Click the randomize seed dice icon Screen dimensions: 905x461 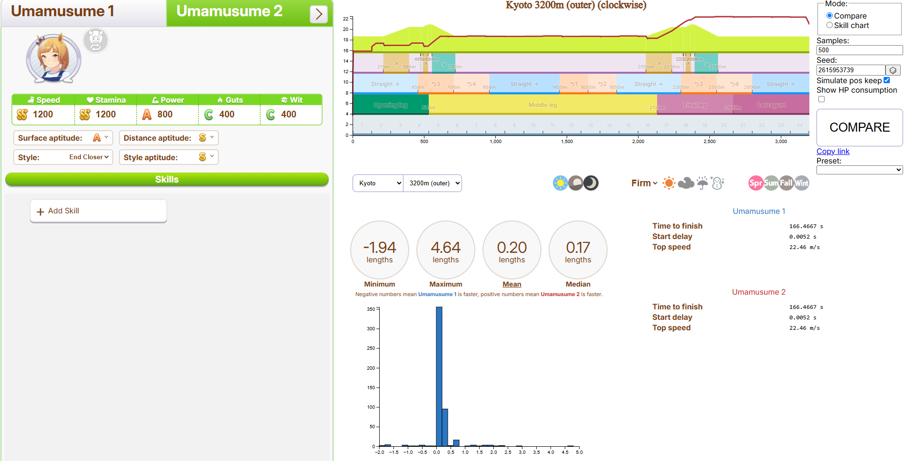point(893,70)
